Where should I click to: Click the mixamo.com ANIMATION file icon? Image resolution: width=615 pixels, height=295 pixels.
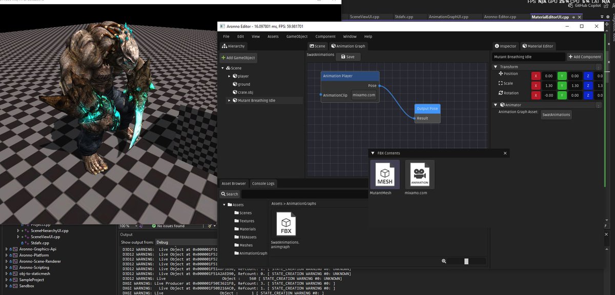(420, 174)
